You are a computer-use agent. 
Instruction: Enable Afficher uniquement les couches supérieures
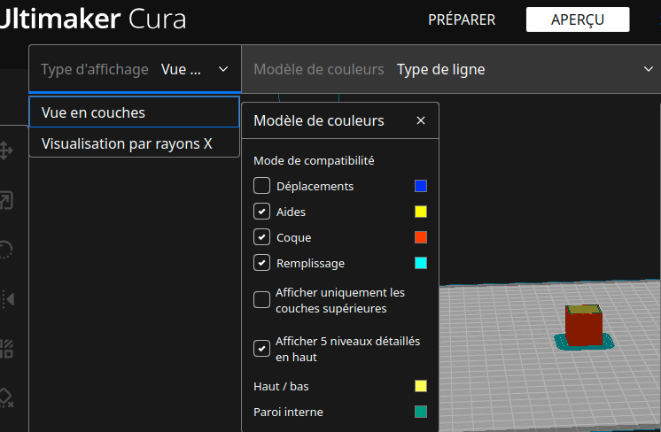(x=261, y=300)
